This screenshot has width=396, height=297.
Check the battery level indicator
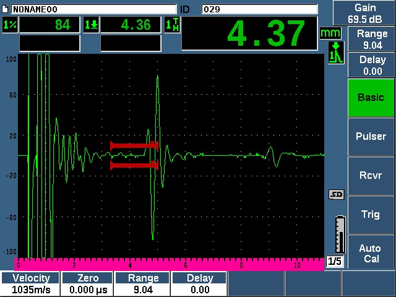click(x=340, y=234)
